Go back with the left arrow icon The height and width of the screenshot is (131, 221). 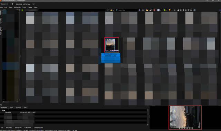click(x=140, y=10)
